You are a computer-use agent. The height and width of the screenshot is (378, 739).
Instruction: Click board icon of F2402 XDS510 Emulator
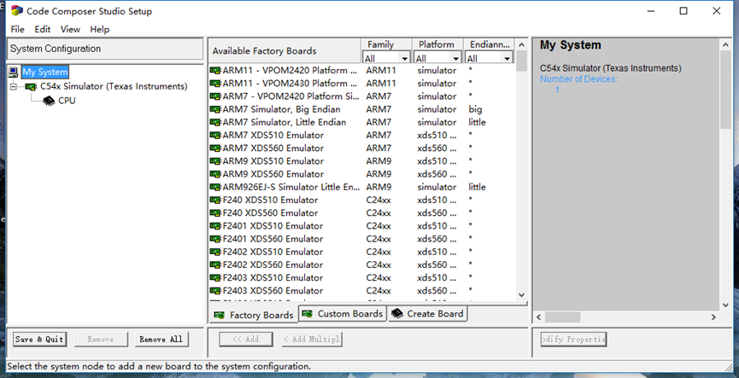click(x=215, y=252)
